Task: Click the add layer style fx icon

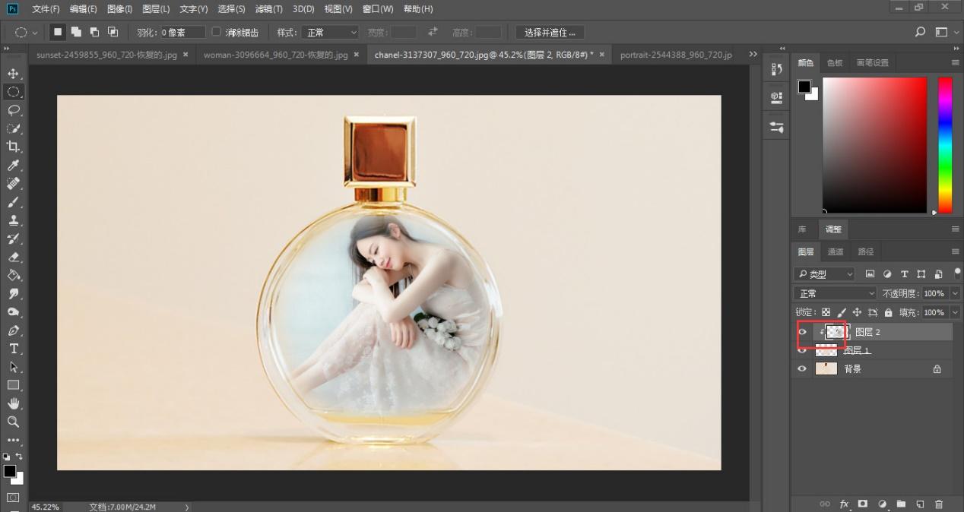Action: coord(844,504)
